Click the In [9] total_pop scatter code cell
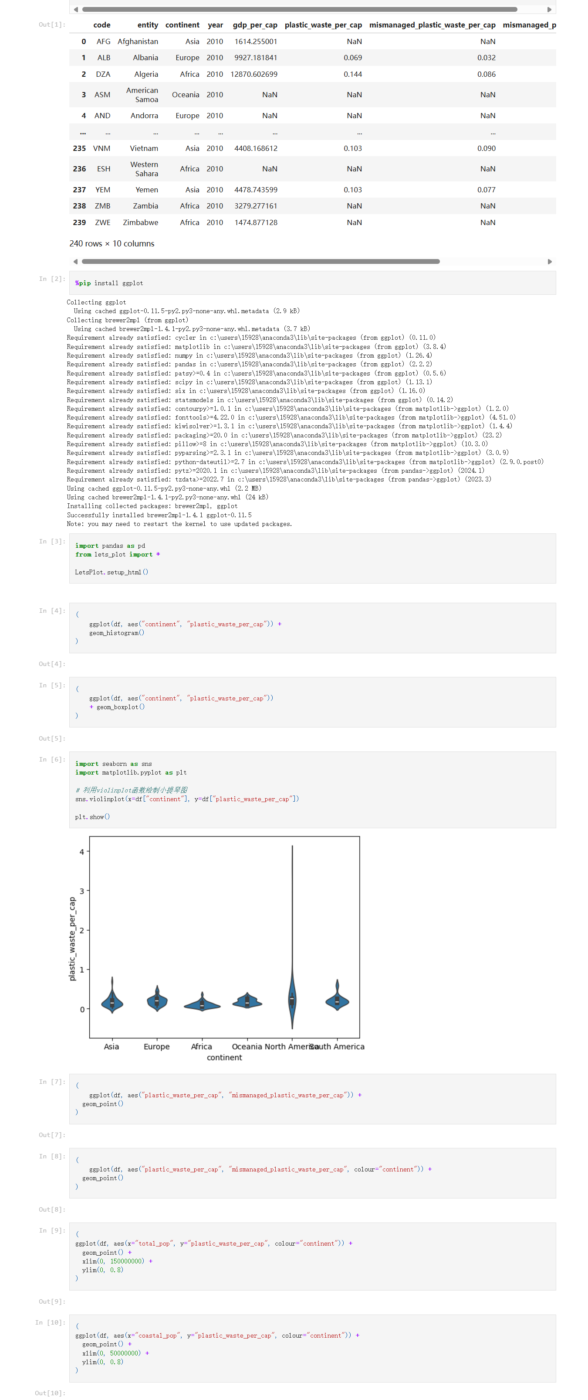Viewport: 588px width, 1400px height. click(x=312, y=1257)
